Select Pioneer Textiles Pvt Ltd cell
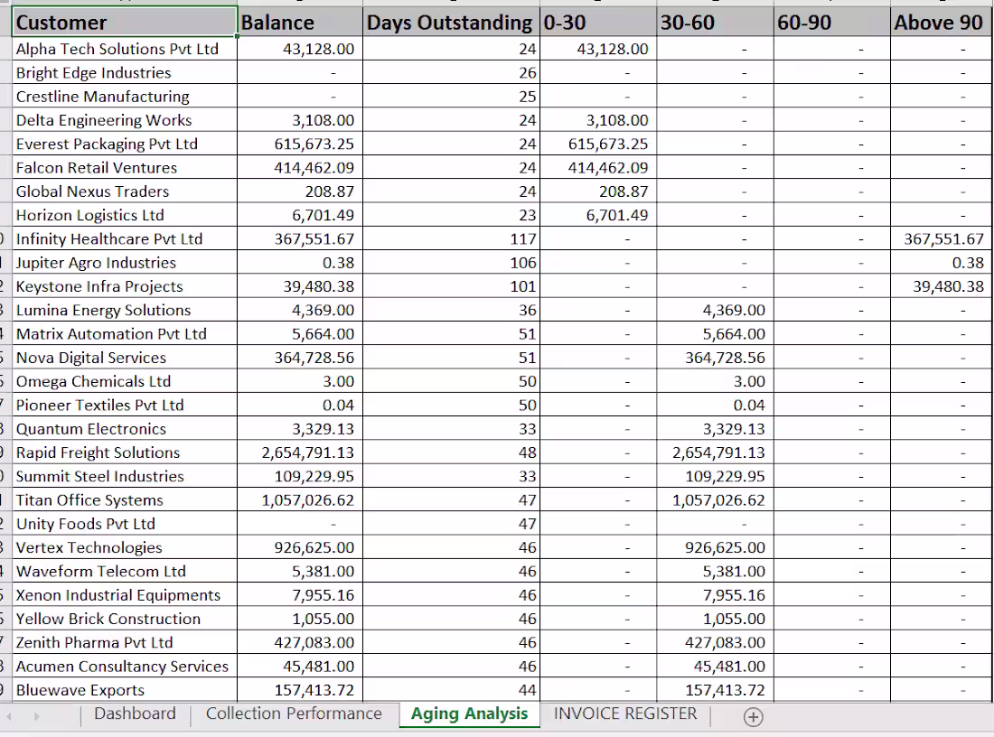Viewport: 994px width, 737px height. point(125,405)
